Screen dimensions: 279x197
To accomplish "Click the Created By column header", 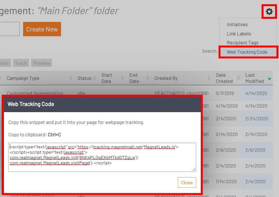I will coord(166,78).
